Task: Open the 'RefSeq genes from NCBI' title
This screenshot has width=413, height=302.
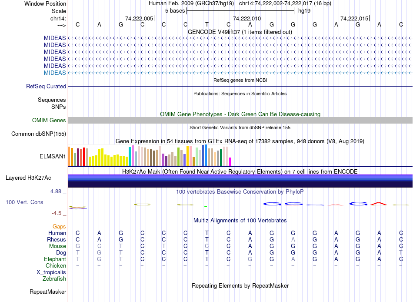Action: point(240,80)
